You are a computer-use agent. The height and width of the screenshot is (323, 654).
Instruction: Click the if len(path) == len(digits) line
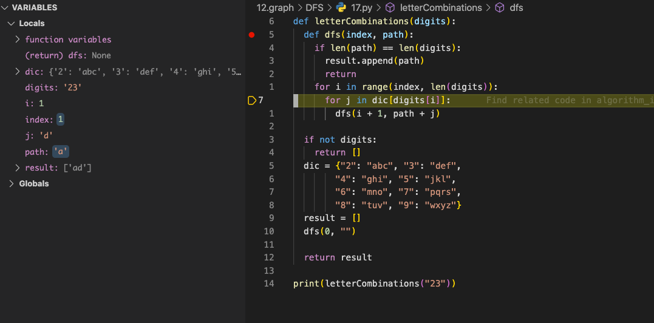coord(388,48)
